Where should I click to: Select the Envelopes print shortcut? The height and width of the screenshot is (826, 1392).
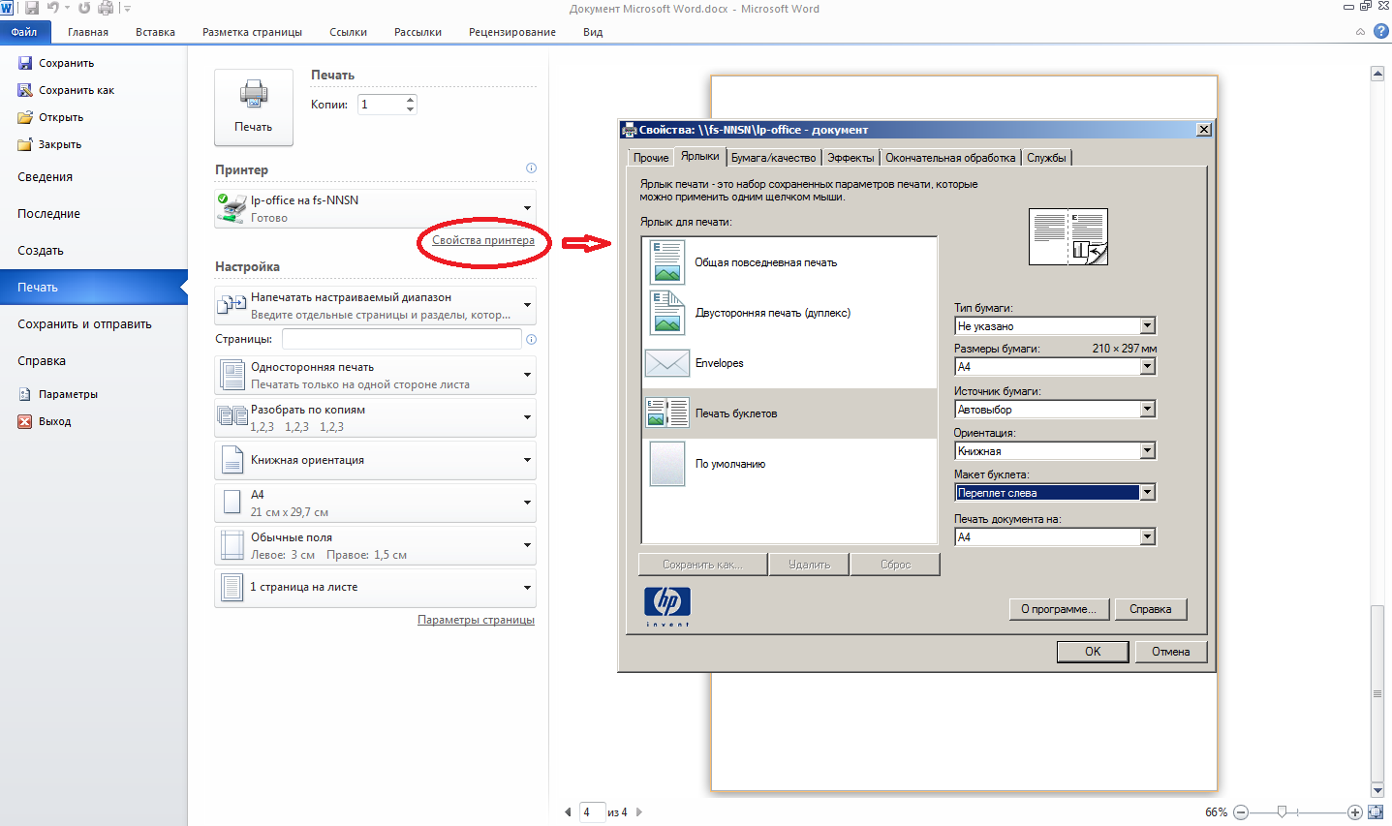[789, 363]
